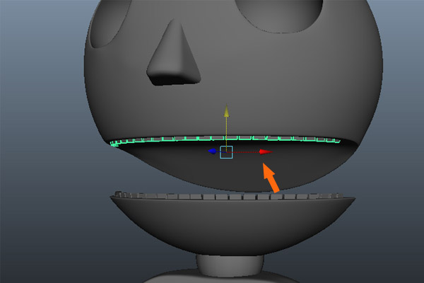Click the red X-axis move arrow
The width and height of the screenshot is (424, 283).
pos(266,151)
